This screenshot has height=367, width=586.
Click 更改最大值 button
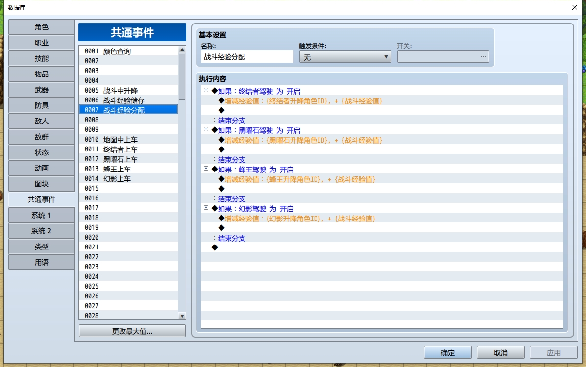pyautogui.click(x=132, y=331)
